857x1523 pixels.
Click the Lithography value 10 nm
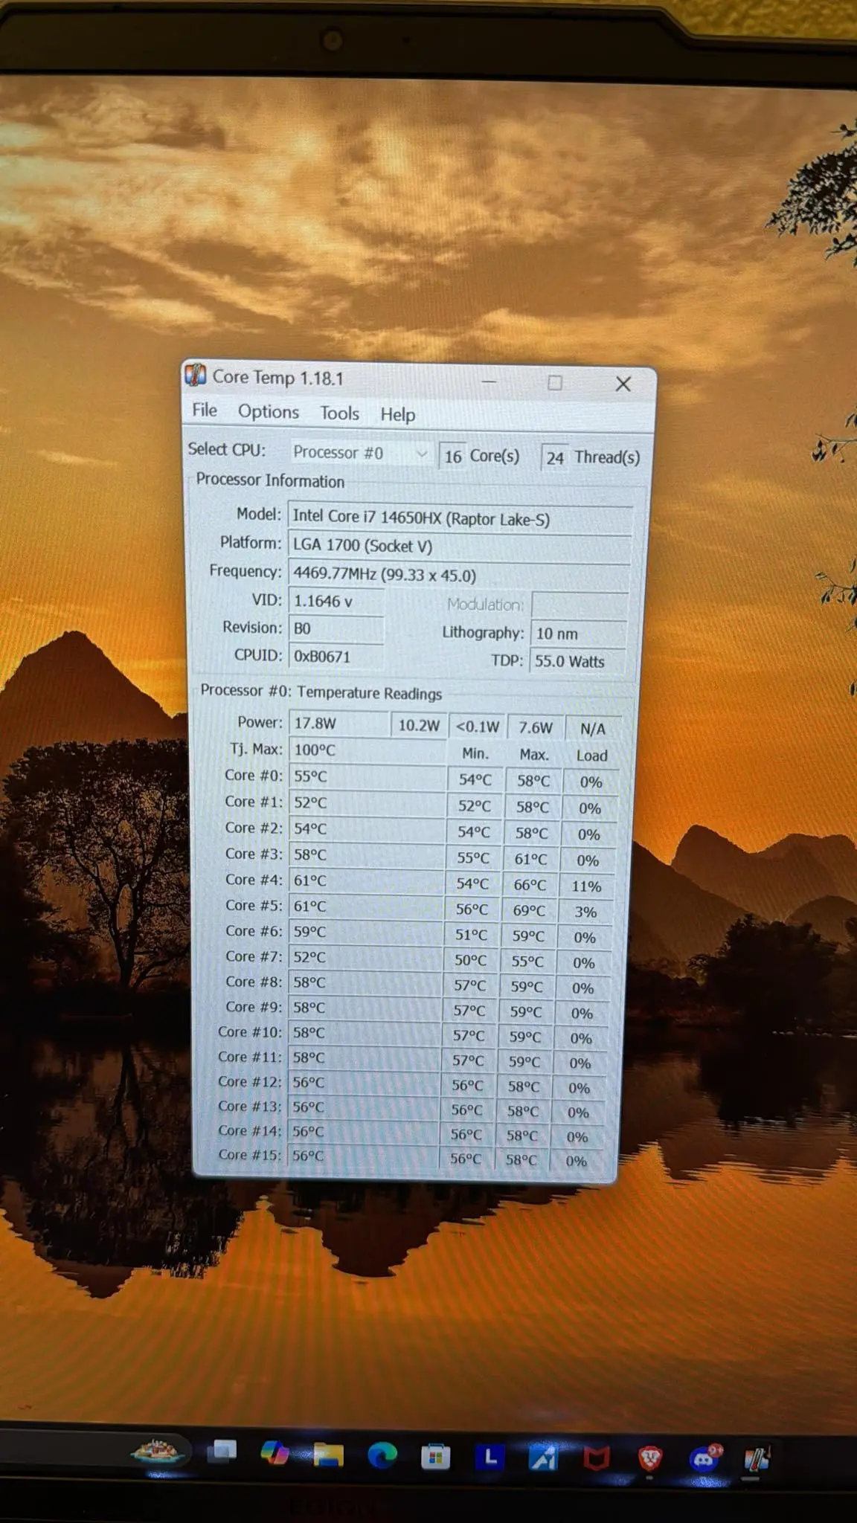click(x=579, y=634)
